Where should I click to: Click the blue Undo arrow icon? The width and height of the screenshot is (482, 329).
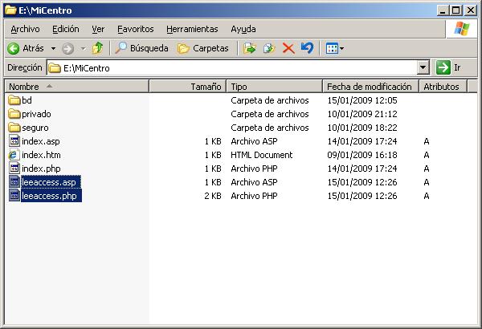[x=307, y=48]
